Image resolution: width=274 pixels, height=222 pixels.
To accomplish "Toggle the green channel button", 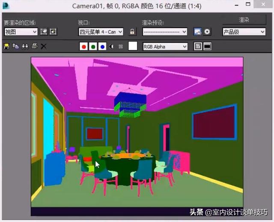I will tap(93, 47).
